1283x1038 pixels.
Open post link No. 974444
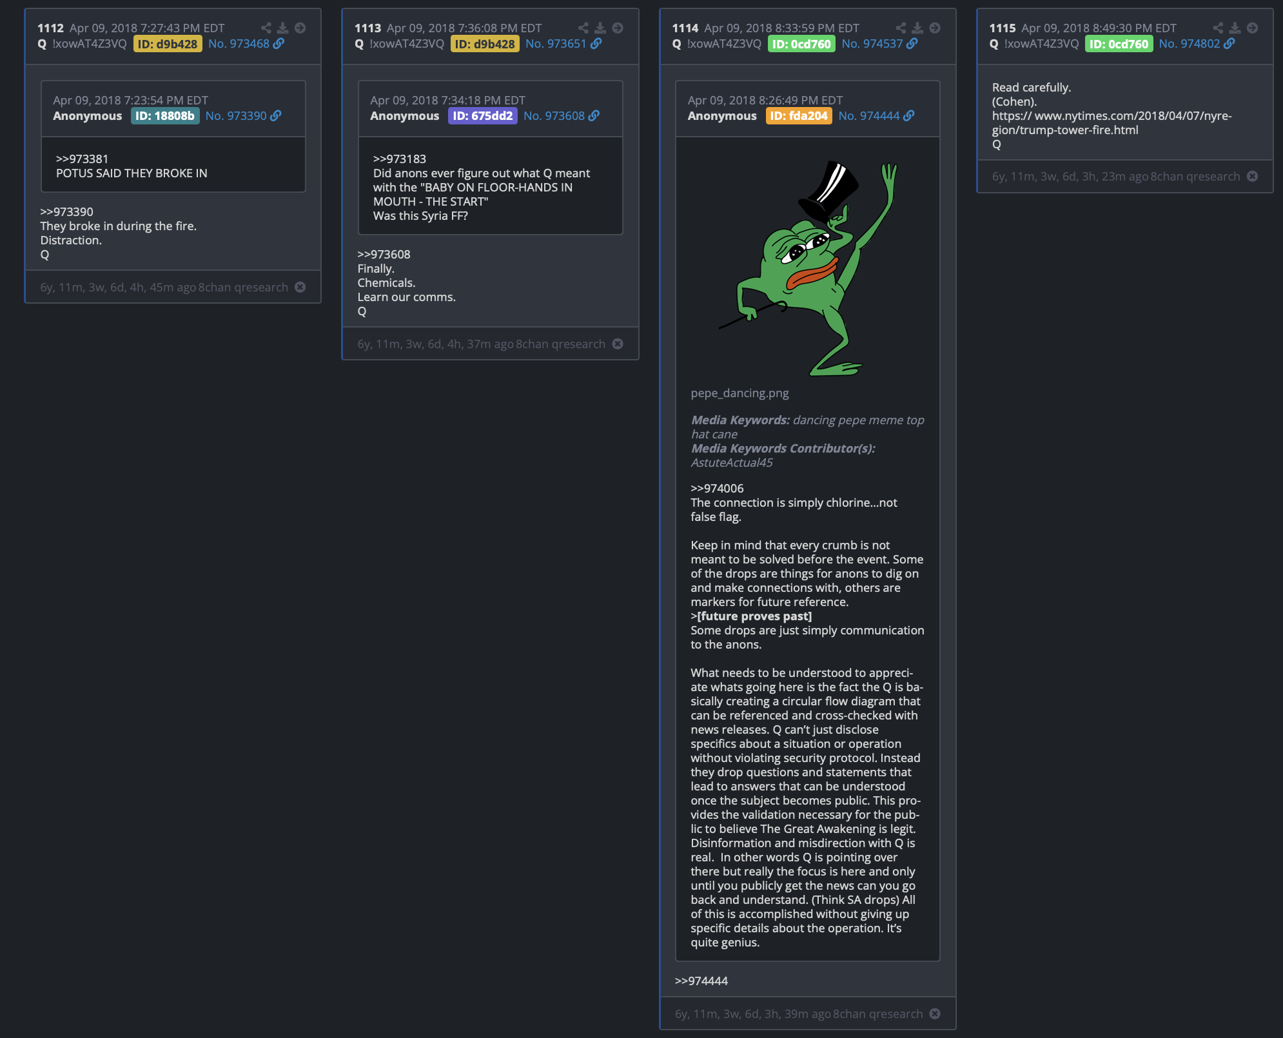(x=869, y=115)
